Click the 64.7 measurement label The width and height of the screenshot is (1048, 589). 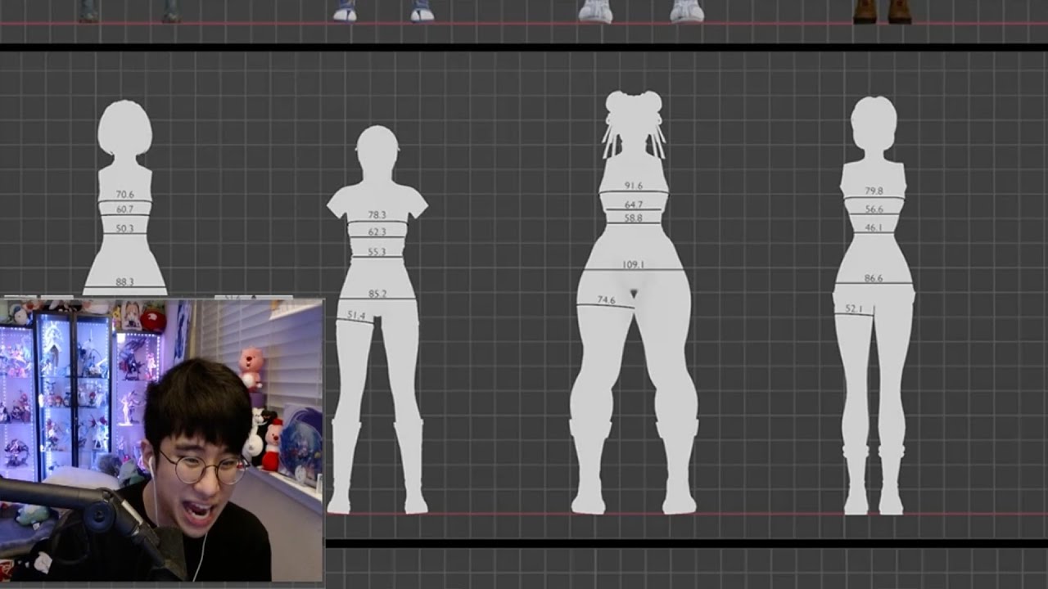[634, 205]
